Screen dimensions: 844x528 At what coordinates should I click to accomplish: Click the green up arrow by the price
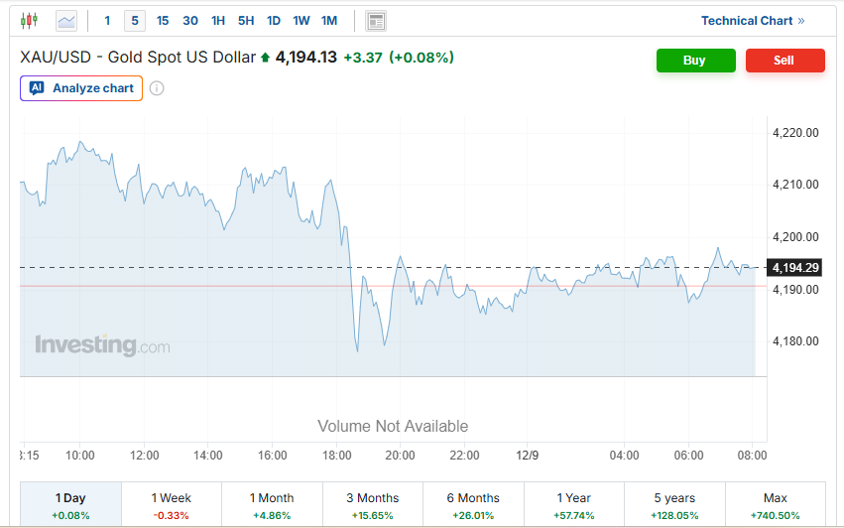(x=265, y=59)
